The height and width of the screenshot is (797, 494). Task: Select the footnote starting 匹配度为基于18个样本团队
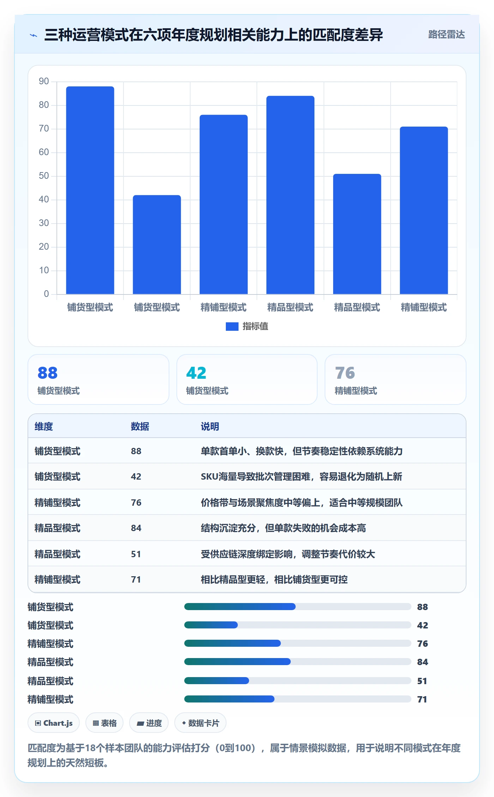point(244,755)
